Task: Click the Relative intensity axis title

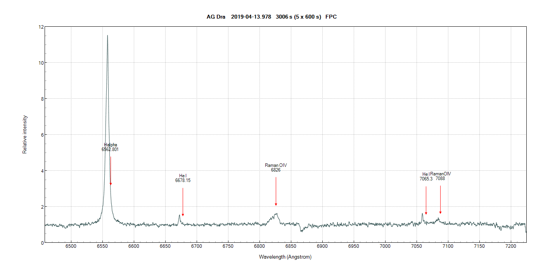Action: 25,134
